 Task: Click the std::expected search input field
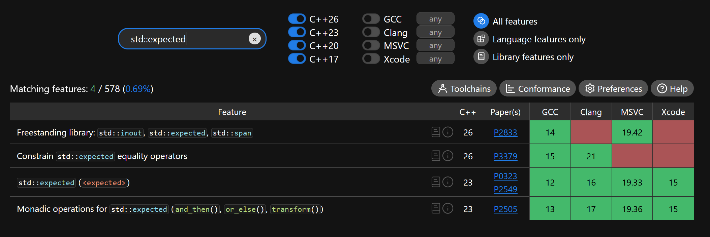pyautogui.click(x=192, y=39)
